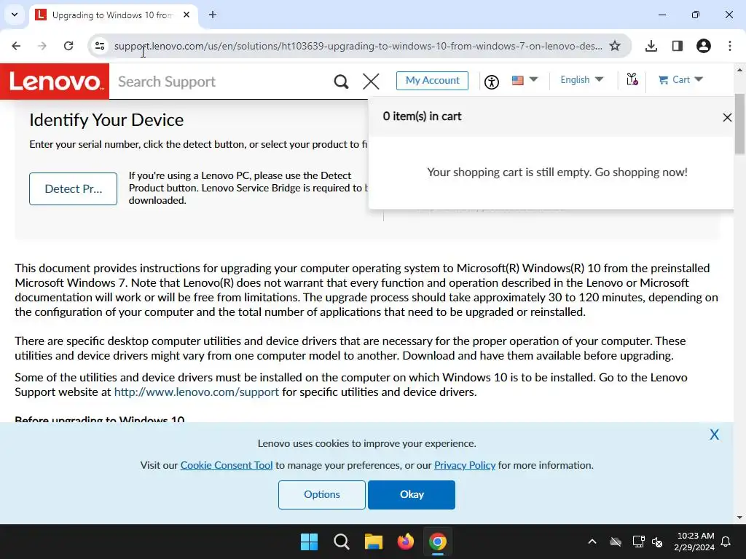The width and height of the screenshot is (746, 559).
Task: Open the lenovo.com/support link
Action: pos(197,392)
